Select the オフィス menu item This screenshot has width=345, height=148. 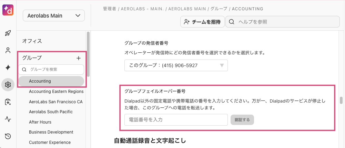point(32,41)
